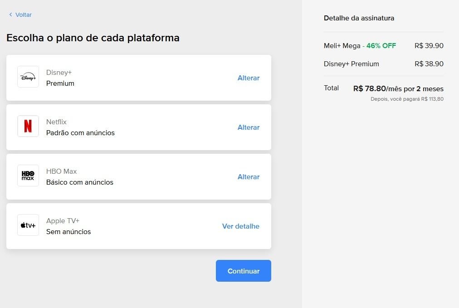Viewport: 459px width, 308px height.
Task: Go back using the Voltar link
Action: 23,15
